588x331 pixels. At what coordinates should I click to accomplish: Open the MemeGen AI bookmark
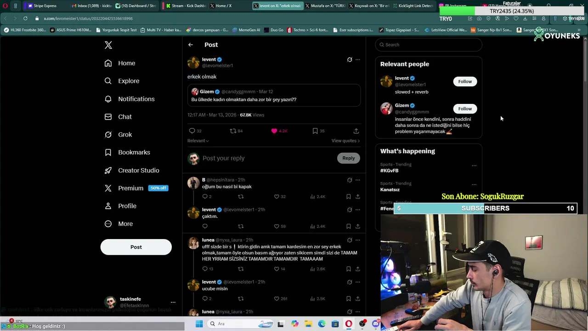[x=246, y=30]
